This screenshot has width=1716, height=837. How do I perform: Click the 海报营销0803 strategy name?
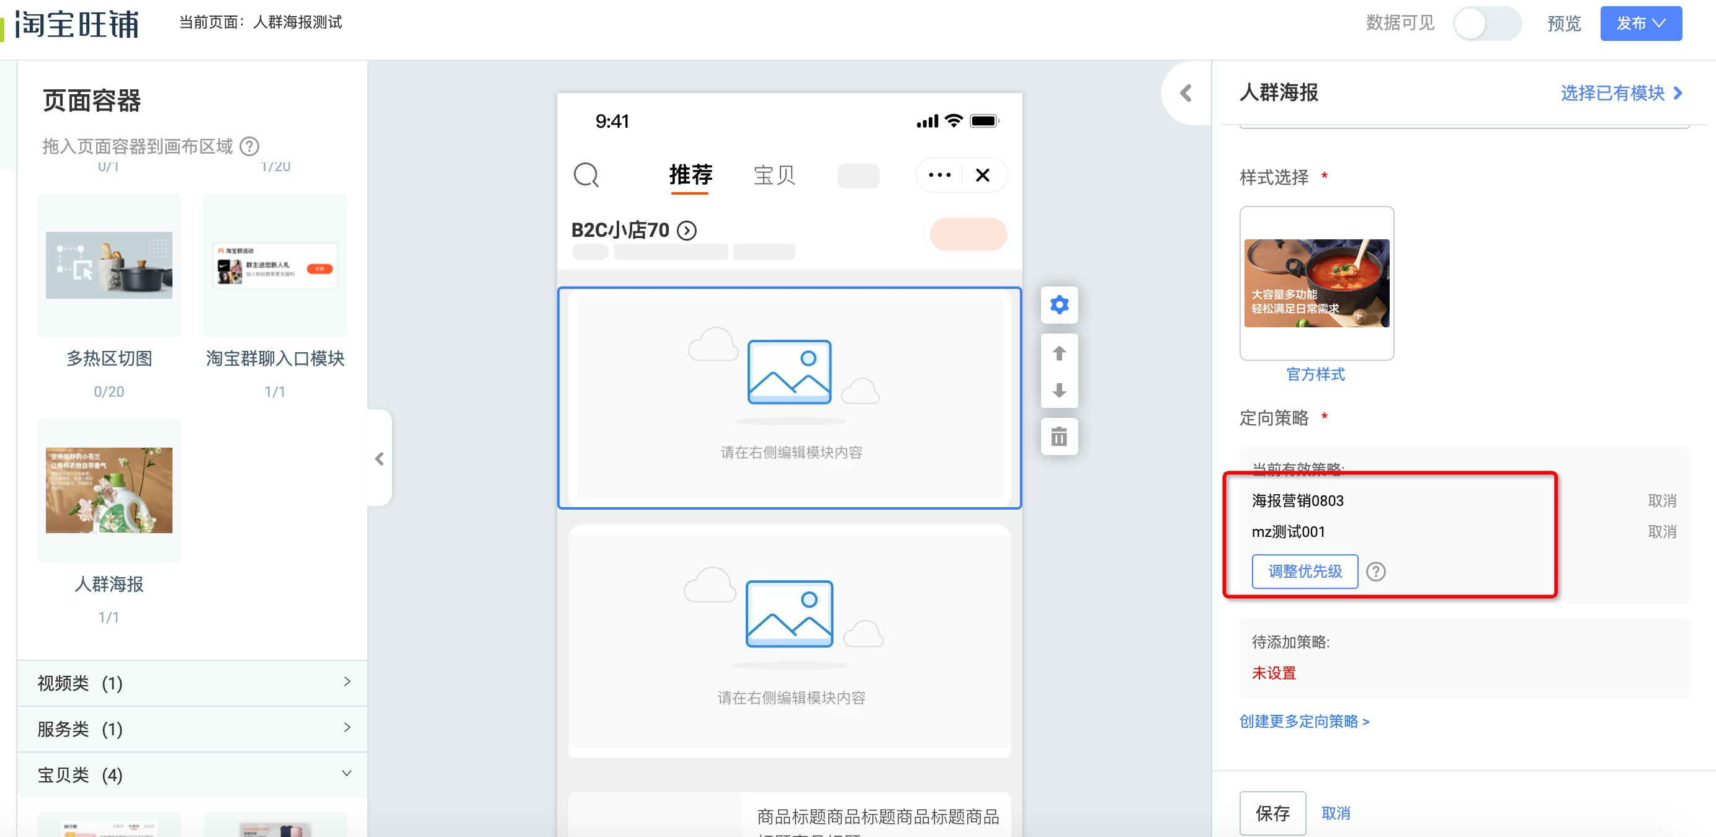pyautogui.click(x=1298, y=501)
